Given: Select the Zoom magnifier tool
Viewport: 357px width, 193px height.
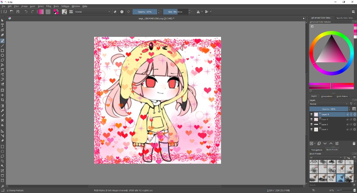Looking at the screenshot, I should click(x=2, y=186).
